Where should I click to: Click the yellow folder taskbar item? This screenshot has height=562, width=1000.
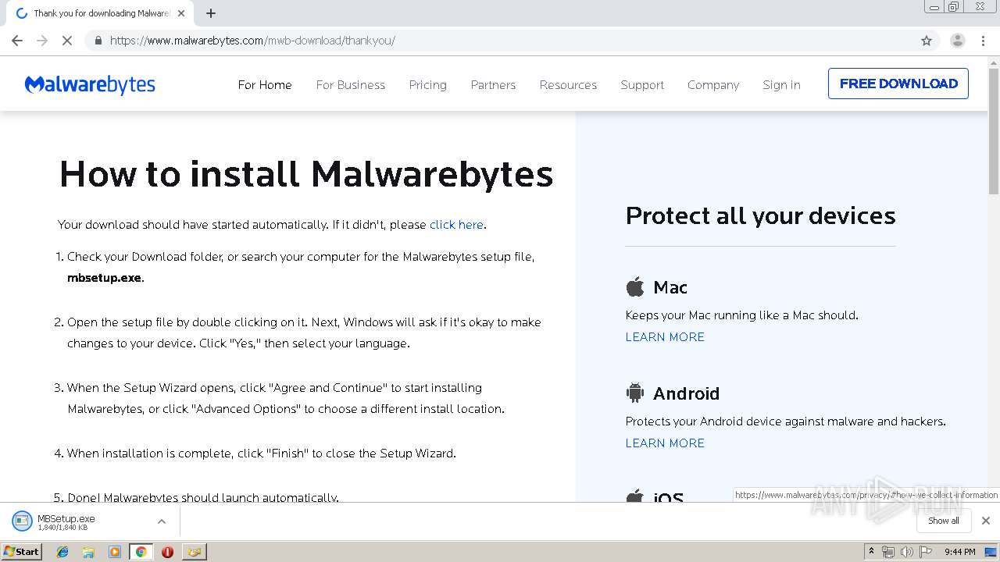coord(194,552)
